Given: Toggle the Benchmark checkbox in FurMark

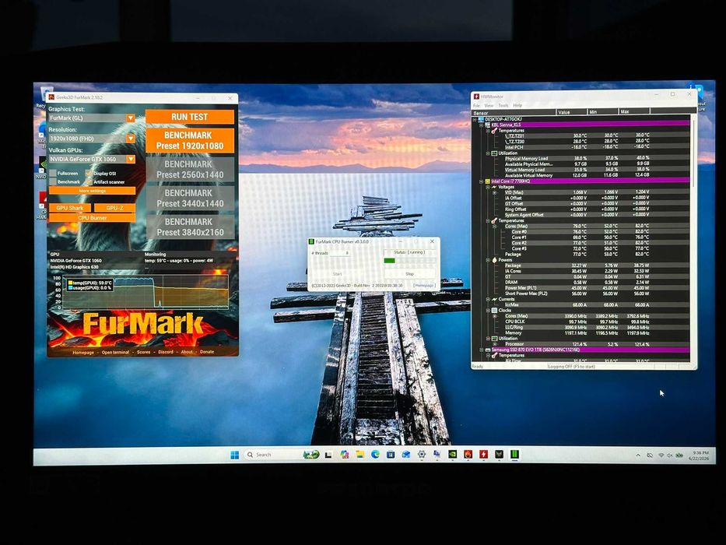Looking at the screenshot, I should pos(53,181).
